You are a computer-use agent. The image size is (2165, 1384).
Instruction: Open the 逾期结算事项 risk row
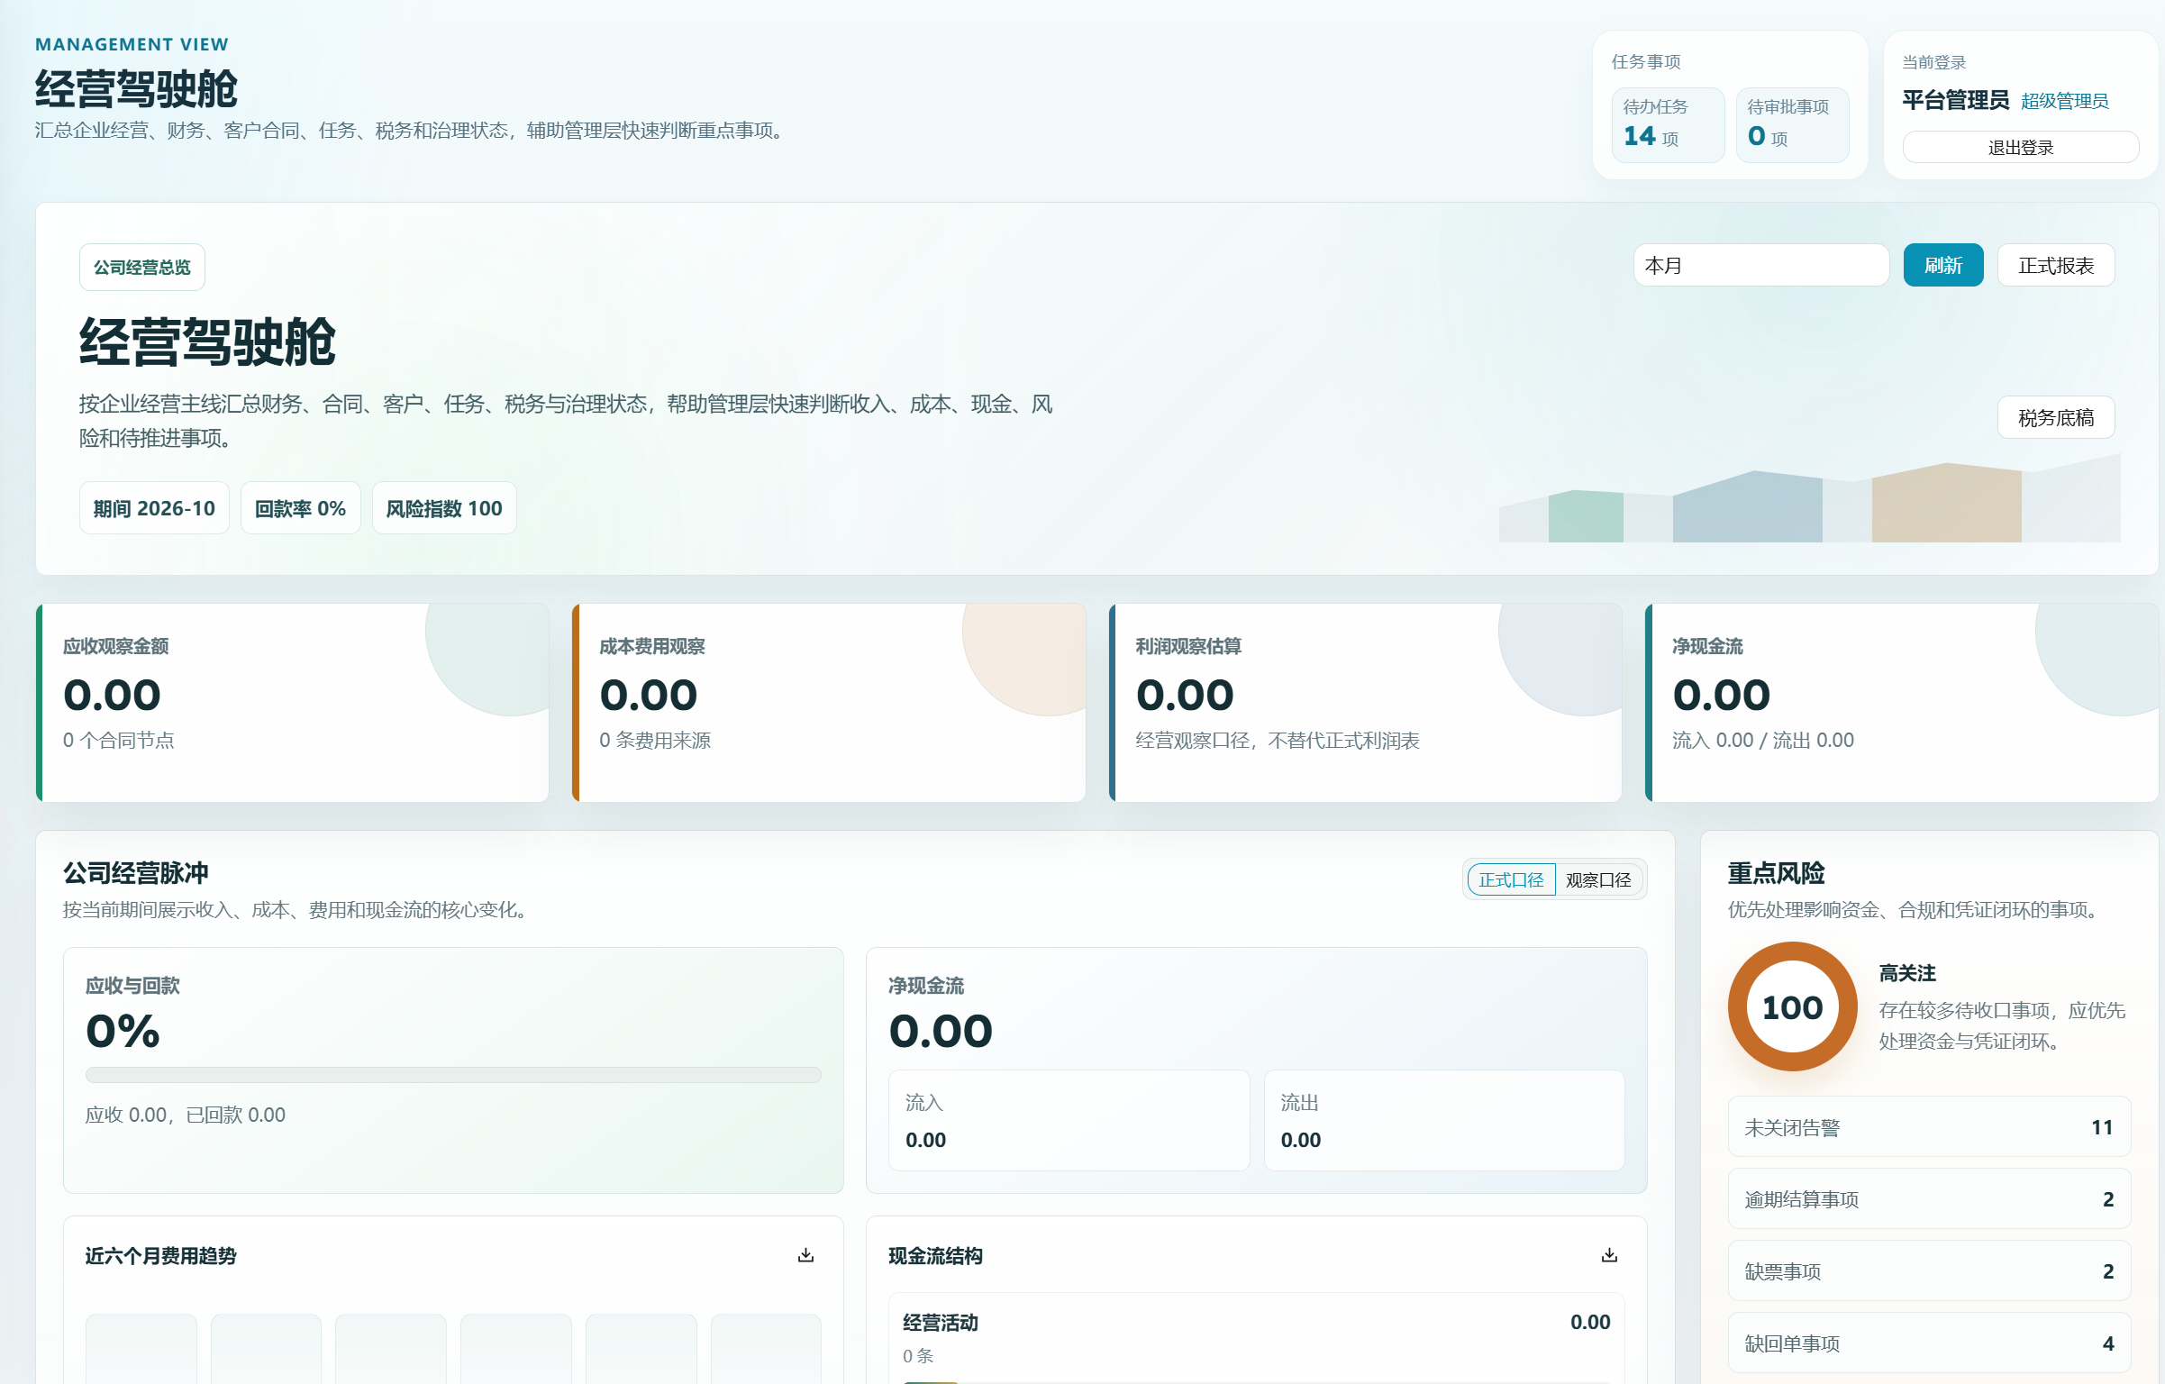point(1929,1198)
